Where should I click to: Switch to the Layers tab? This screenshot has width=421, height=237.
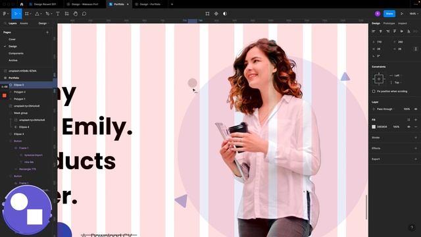(x=12, y=24)
